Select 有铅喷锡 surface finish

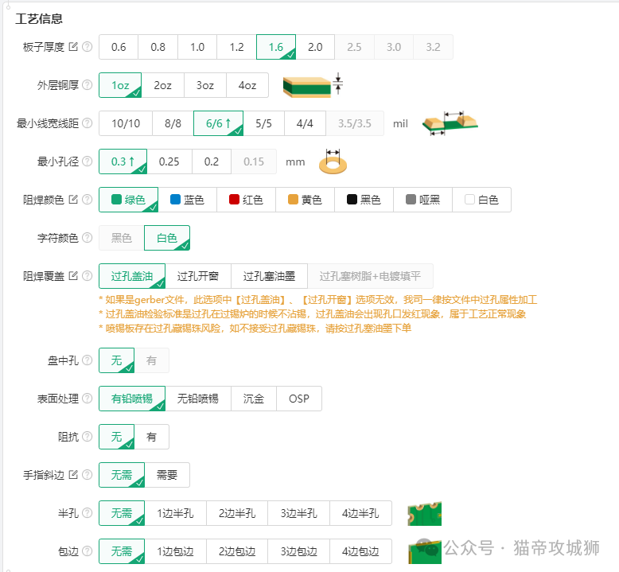click(x=132, y=399)
